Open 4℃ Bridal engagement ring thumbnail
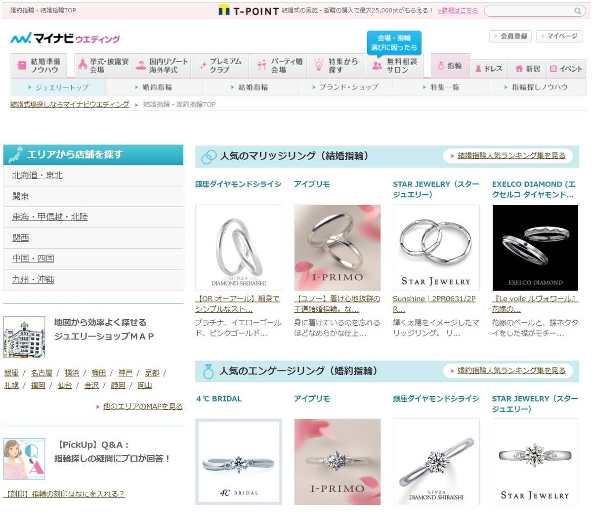Screen dimensions: 593x523 [x=239, y=462]
